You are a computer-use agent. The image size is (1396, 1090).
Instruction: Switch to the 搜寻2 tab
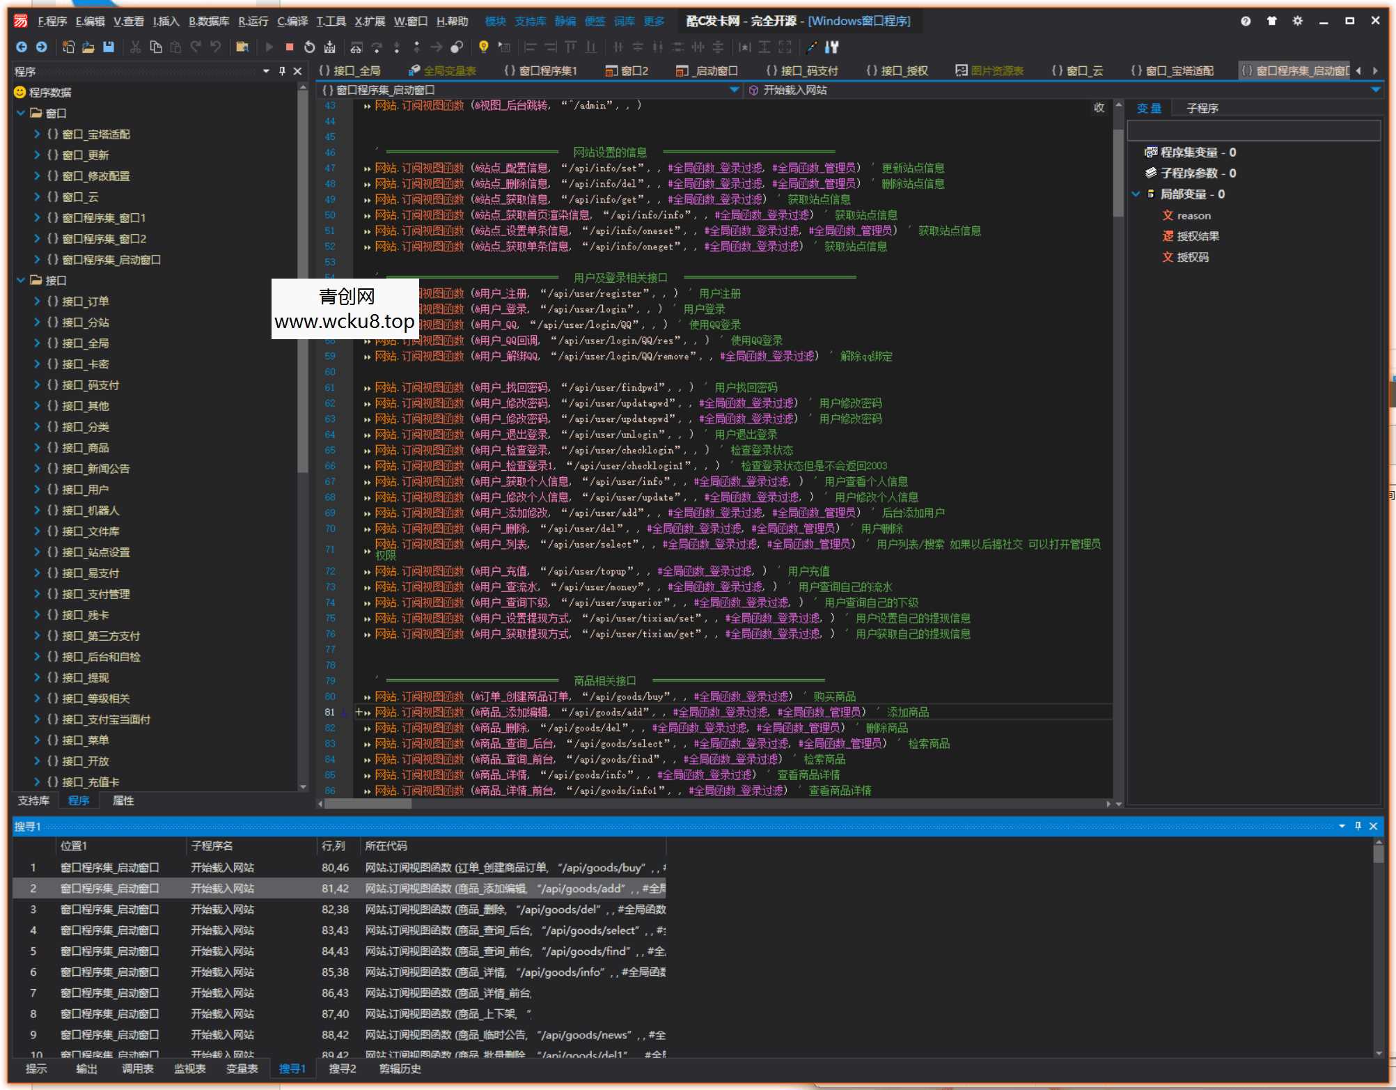pyautogui.click(x=342, y=1068)
